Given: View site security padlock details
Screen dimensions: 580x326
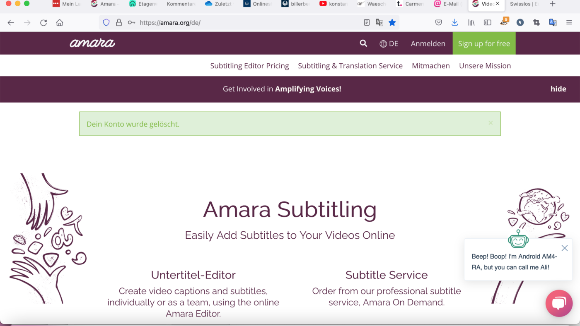Looking at the screenshot, I should pos(119,23).
